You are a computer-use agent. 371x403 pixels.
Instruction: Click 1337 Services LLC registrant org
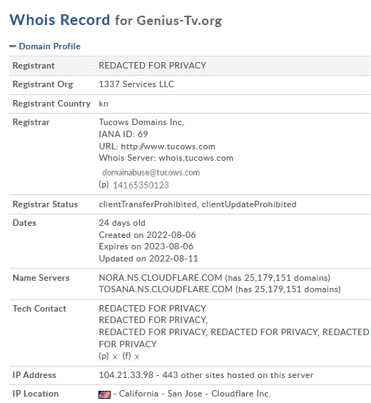pos(136,84)
